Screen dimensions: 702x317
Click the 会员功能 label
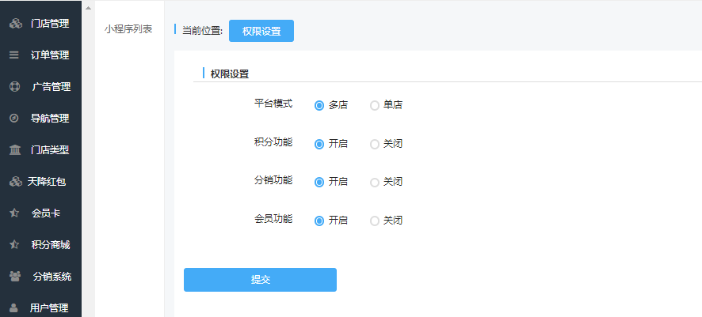click(x=273, y=219)
